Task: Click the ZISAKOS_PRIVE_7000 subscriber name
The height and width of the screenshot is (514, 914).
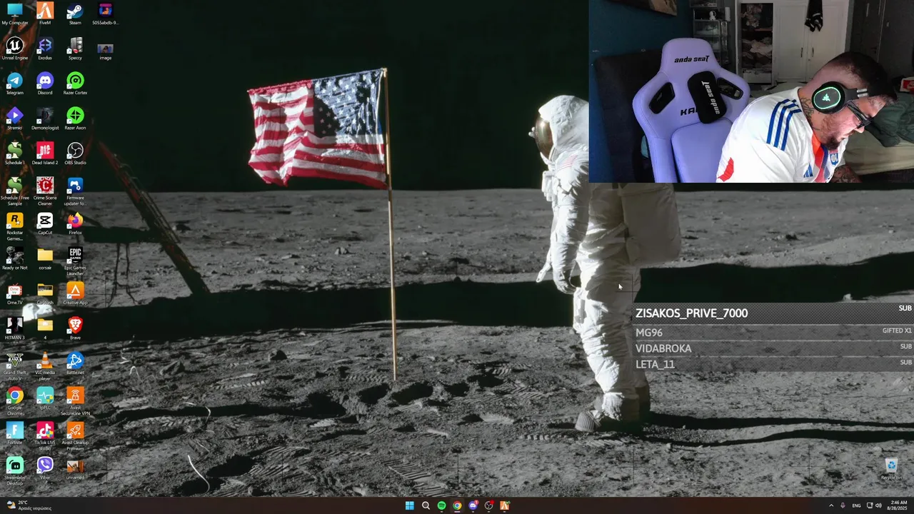Action: point(692,313)
